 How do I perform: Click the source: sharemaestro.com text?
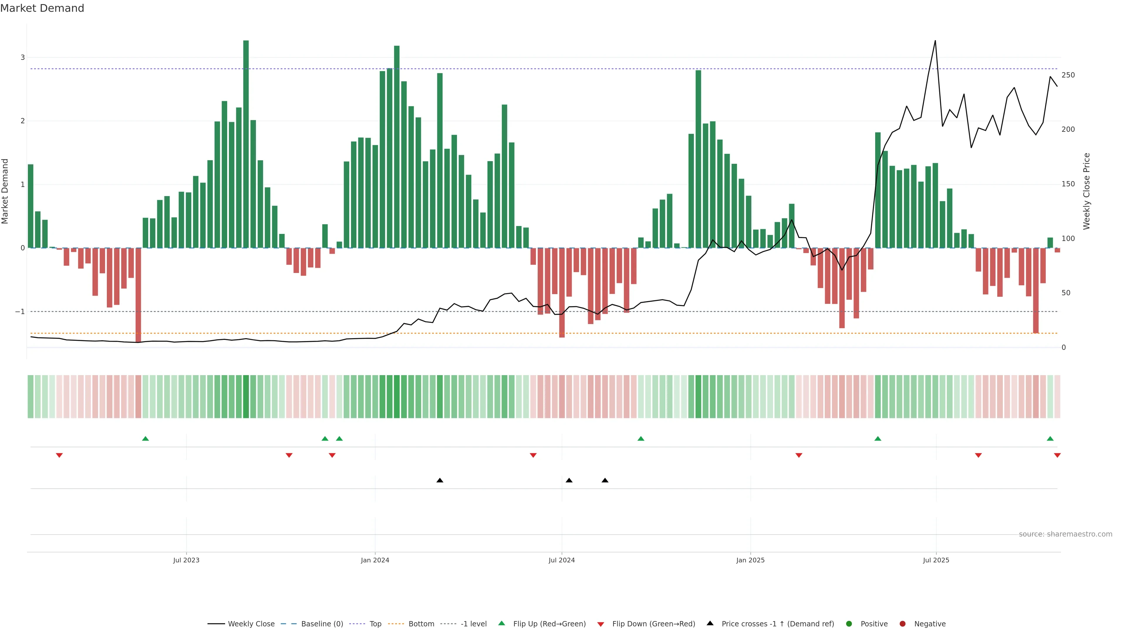1065,534
